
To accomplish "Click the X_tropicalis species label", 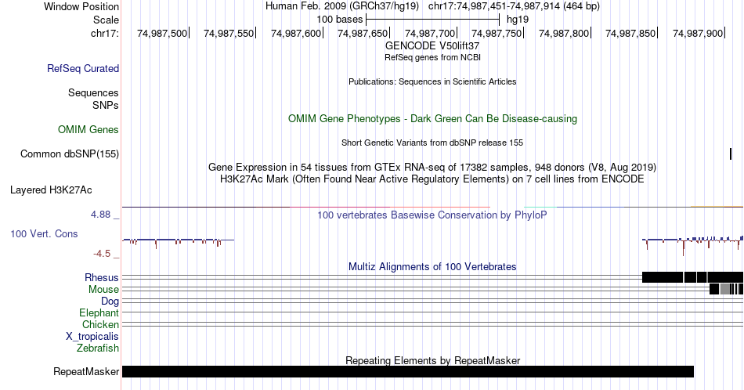I will click(x=92, y=337).
